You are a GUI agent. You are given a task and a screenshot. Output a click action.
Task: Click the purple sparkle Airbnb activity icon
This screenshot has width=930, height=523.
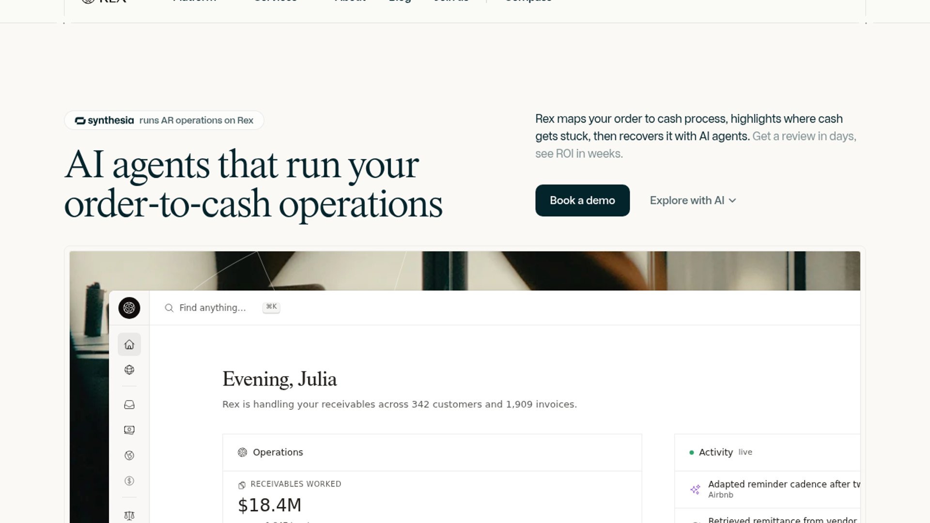point(696,489)
